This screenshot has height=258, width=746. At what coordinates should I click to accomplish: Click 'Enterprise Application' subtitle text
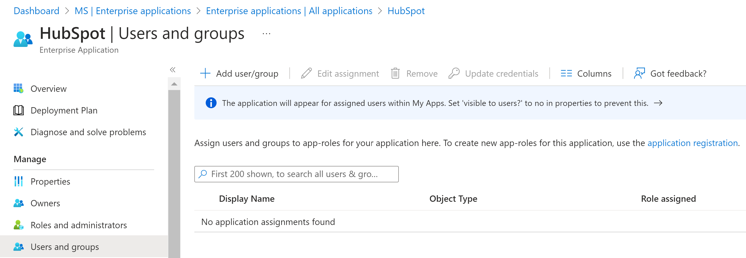point(79,50)
